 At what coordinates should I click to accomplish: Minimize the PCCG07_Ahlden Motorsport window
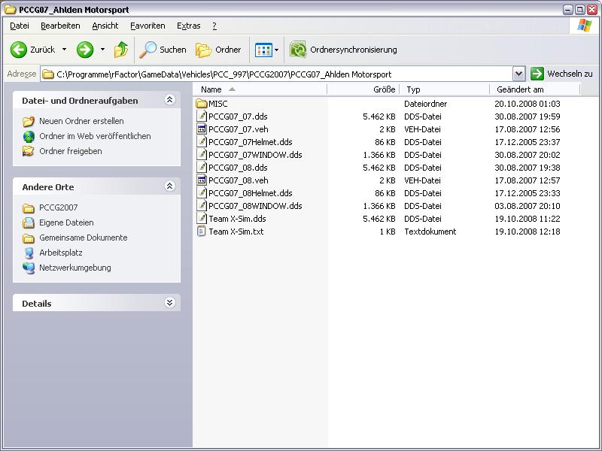[568, 10]
